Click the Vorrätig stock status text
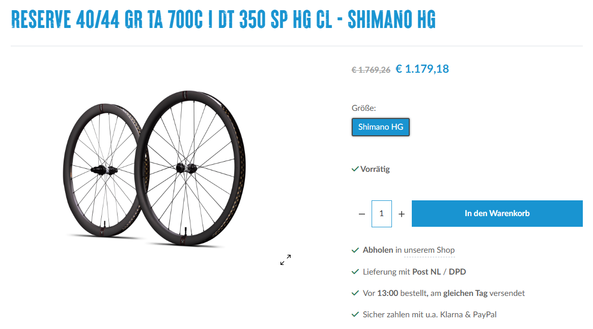This screenshot has height=329, width=593. click(x=375, y=169)
